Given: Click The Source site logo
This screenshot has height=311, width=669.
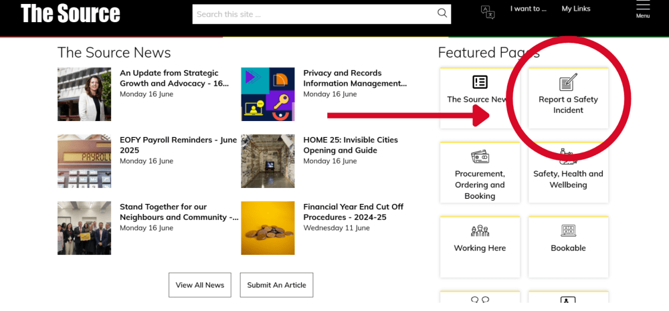Looking at the screenshot, I should (x=70, y=13).
